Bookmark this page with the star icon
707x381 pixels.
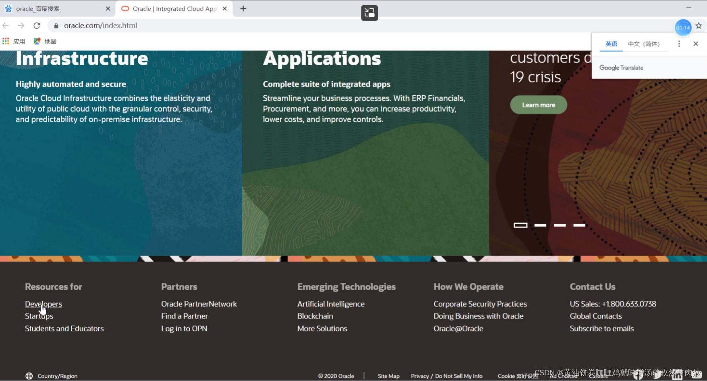(699, 26)
